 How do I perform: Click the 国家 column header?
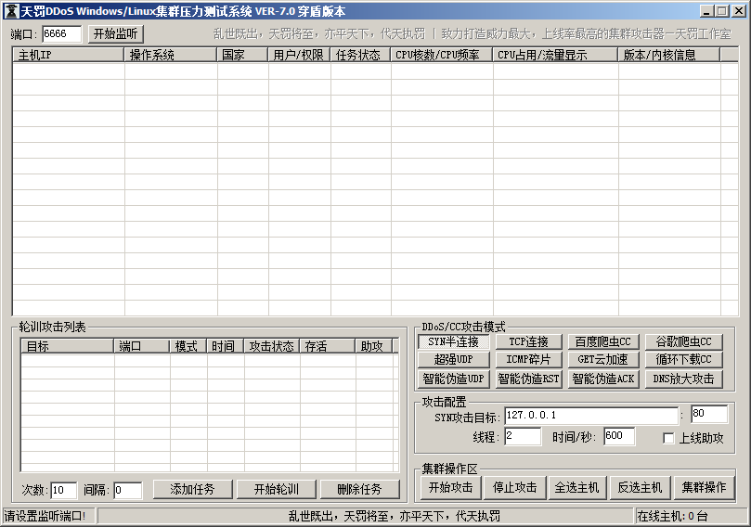[x=242, y=55]
